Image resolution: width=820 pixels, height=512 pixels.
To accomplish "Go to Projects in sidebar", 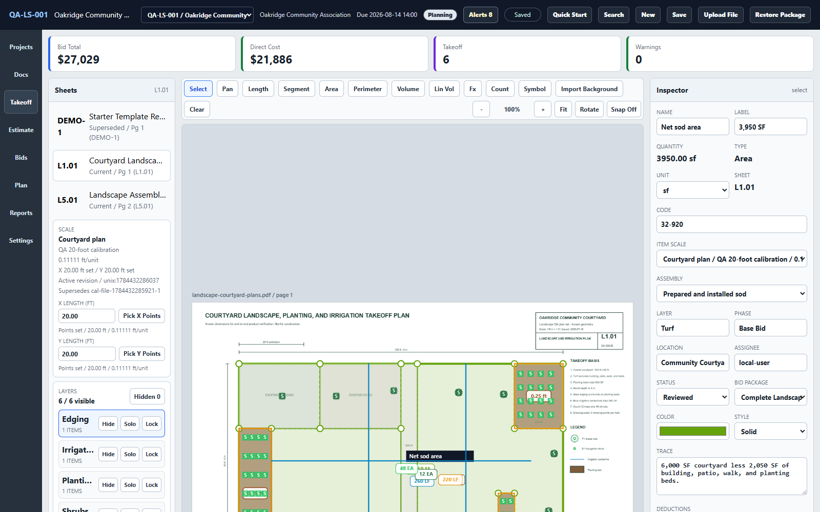I will coord(21,47).
